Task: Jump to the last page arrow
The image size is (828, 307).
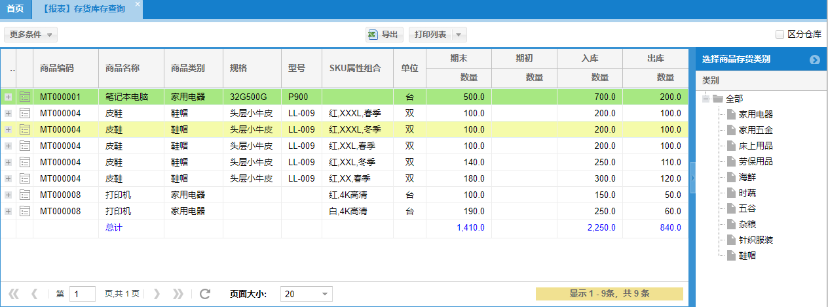Action: [x=178, y=294]
